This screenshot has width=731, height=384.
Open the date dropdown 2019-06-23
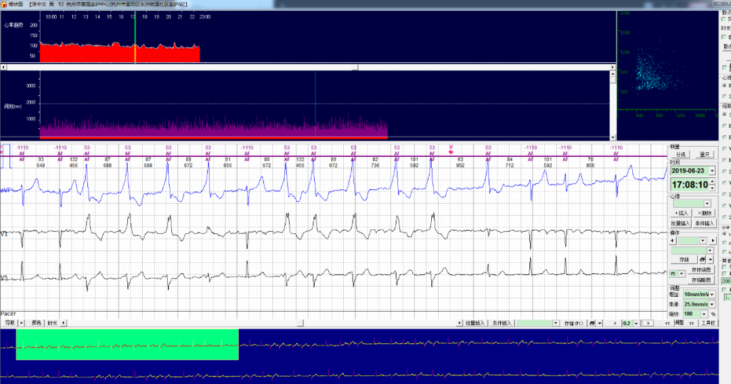711,171
